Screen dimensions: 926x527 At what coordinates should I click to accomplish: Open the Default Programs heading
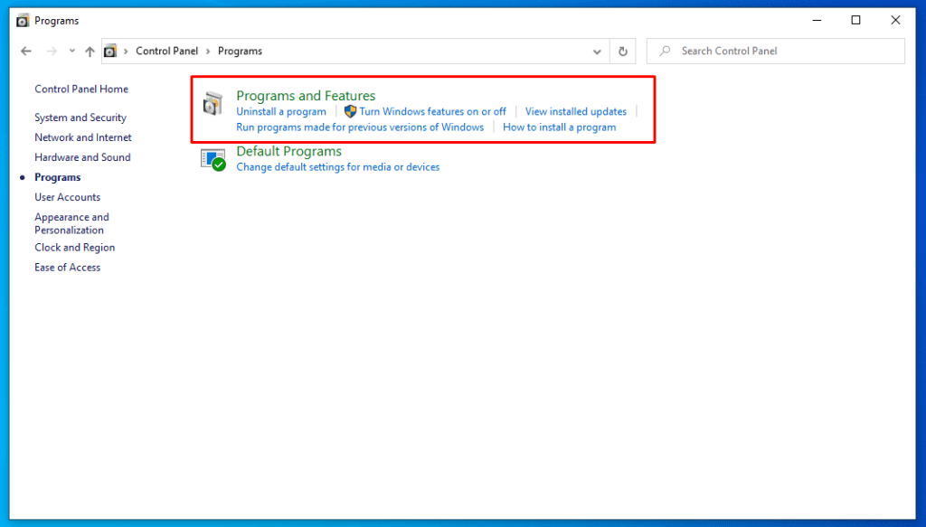288,151
